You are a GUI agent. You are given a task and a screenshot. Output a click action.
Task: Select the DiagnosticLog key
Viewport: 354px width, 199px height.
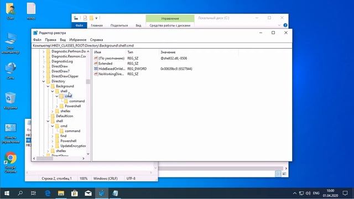point(62,61)
